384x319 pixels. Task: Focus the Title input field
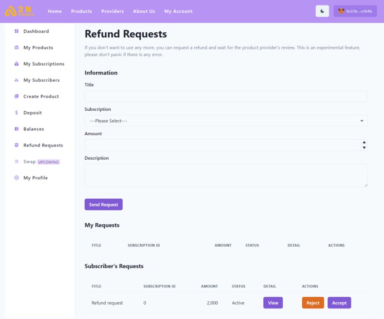(226, 96)
